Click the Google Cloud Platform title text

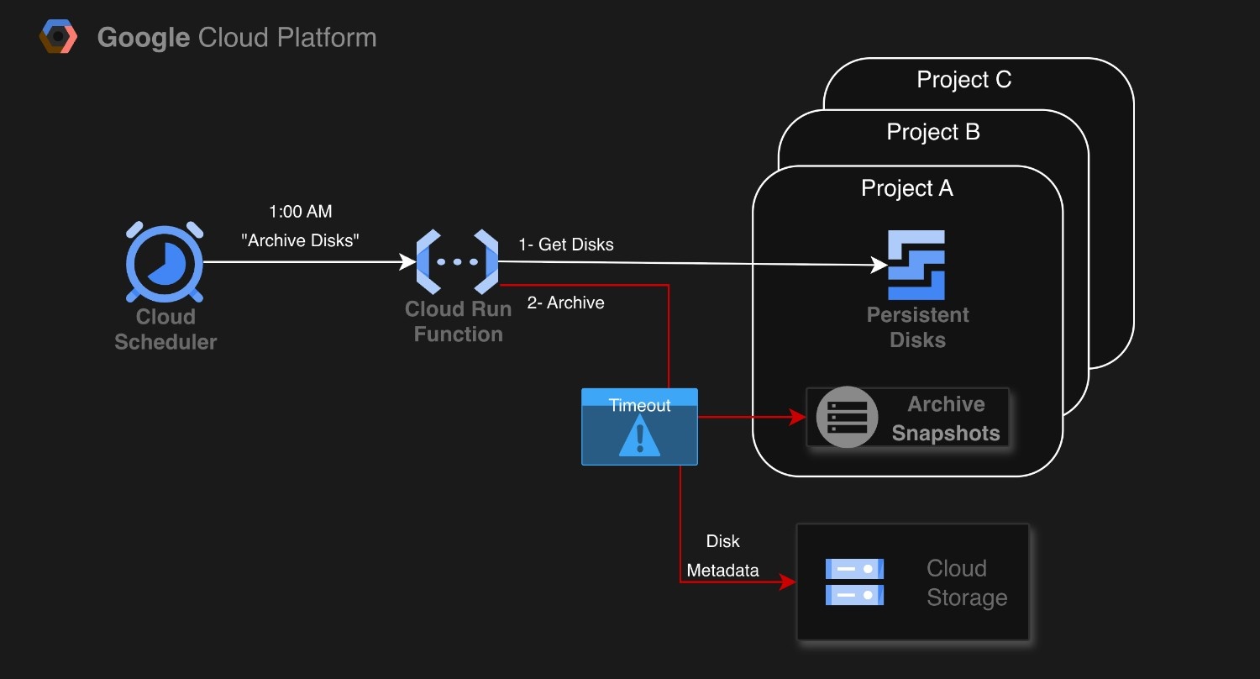pos(237,38)
